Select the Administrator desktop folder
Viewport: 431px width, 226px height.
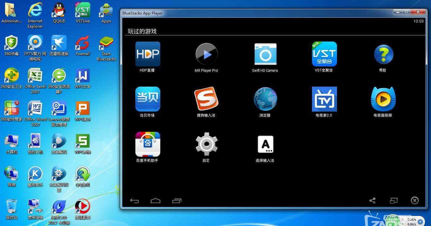[x=12, y=13]
